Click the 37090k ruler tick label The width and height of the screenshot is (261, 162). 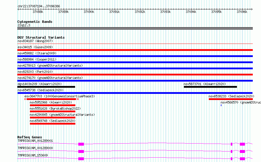[x=89, y=12]
